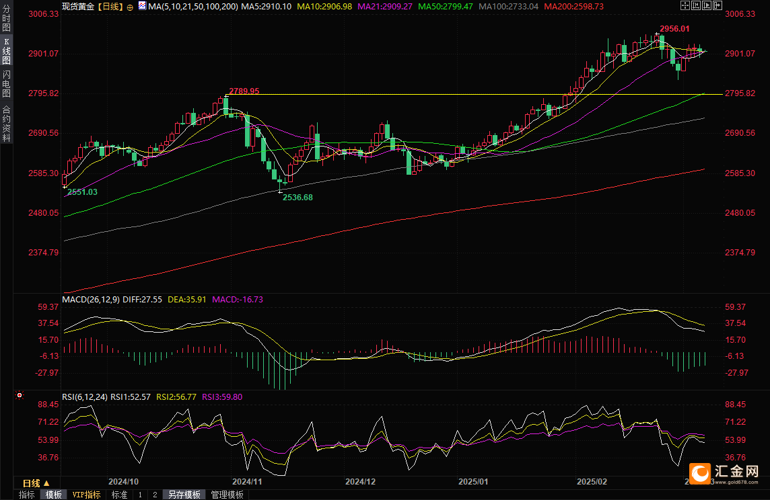Viewport: 770px width, 500px height.
Task: Open the 闪电图 sidebar tab
Action: [6, 84]
